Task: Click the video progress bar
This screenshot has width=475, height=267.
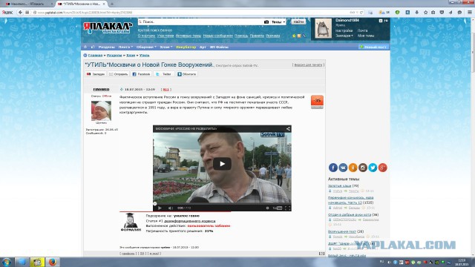Action: tap(222, 204)
